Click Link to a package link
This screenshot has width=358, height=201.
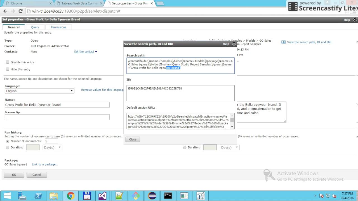[x=45, y=164]
